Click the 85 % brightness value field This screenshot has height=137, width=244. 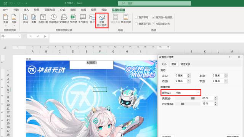pos(208,98)
